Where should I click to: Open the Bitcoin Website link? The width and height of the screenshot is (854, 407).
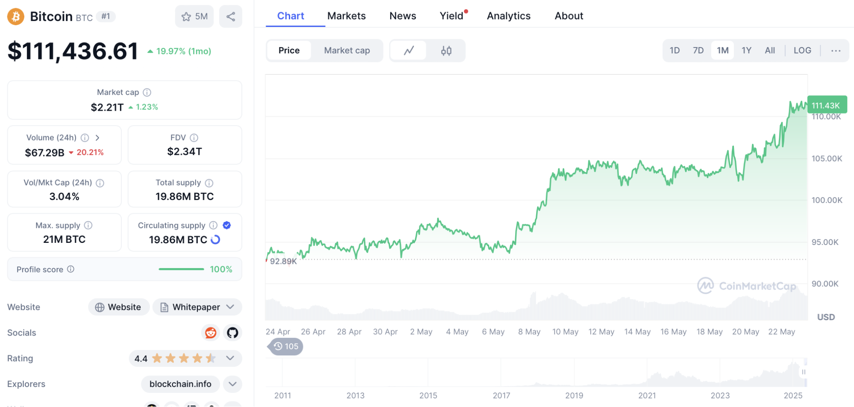pos(118,307)
